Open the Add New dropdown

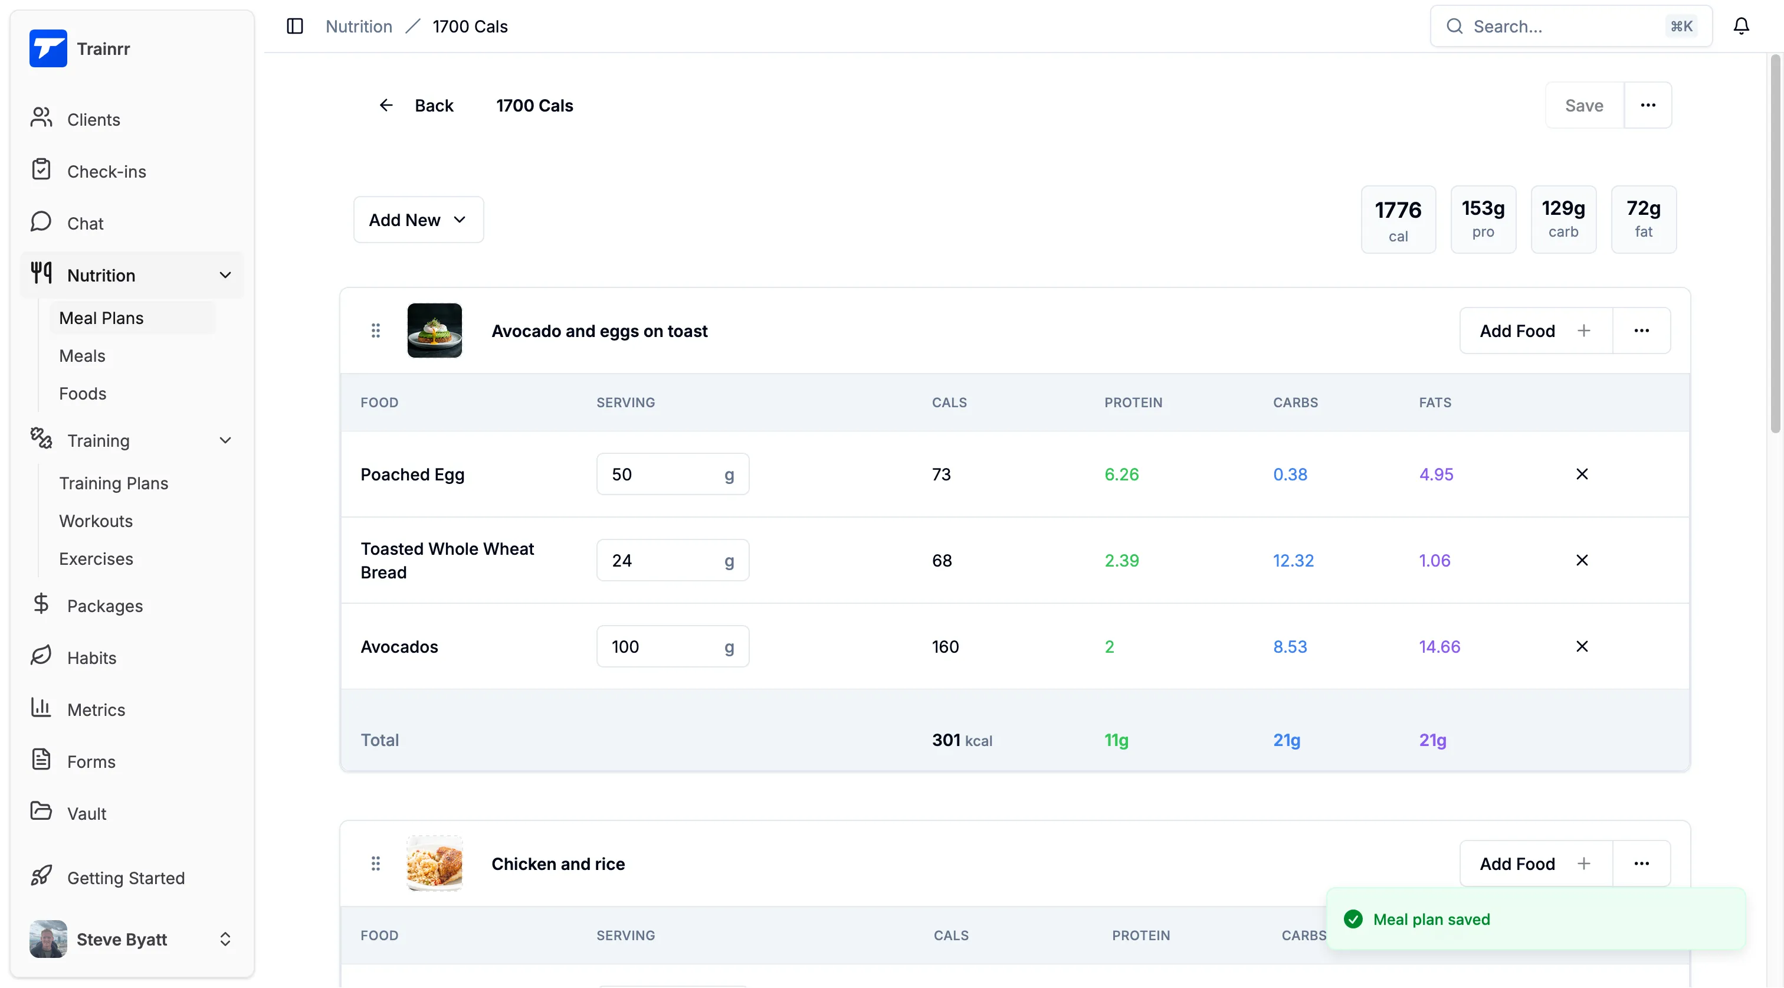(418, 220)
